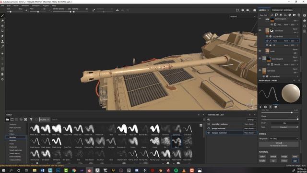Image resolution: width=307 pixels, height=173 pixels.
Task: Add a smart material sphere icon in Layers
Action: point(290,15)
